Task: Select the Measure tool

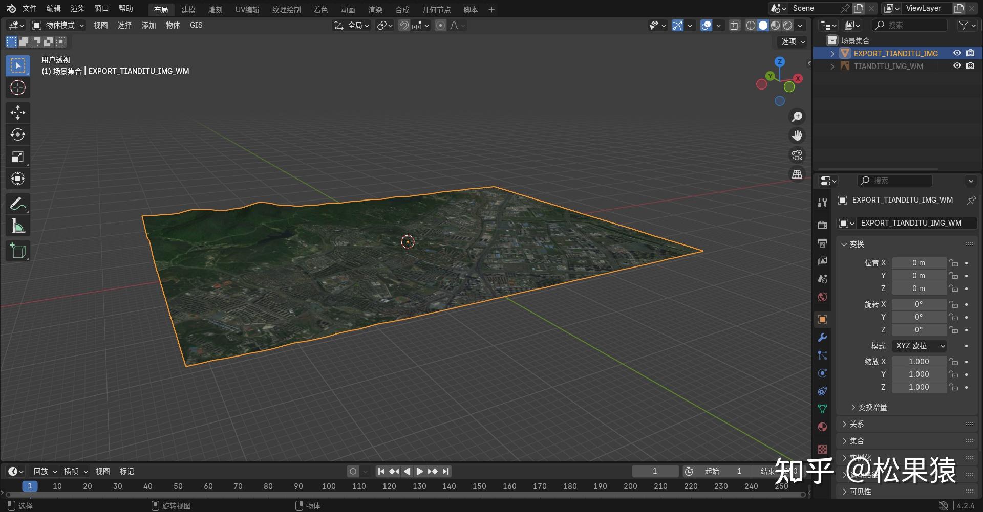Action: (x=18, y=226)
